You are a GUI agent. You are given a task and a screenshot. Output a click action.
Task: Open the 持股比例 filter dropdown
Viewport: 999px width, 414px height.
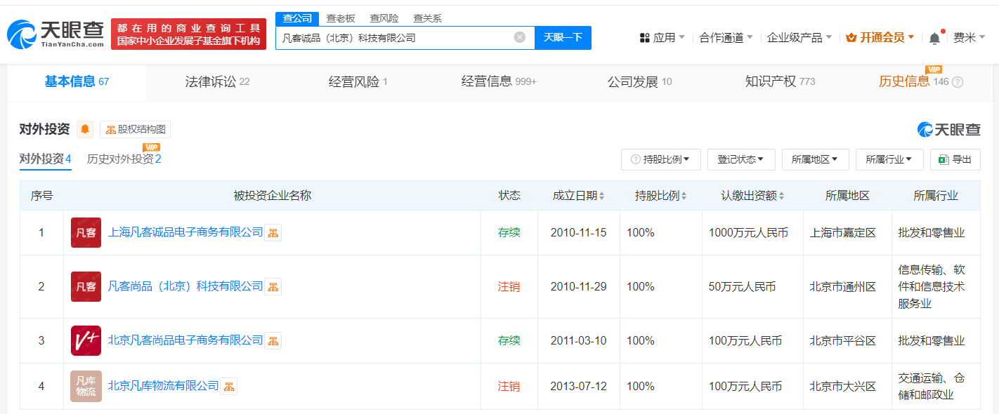660,159
